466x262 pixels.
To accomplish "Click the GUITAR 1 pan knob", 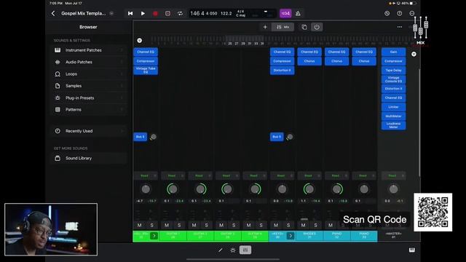I will [x=173, y=189].
